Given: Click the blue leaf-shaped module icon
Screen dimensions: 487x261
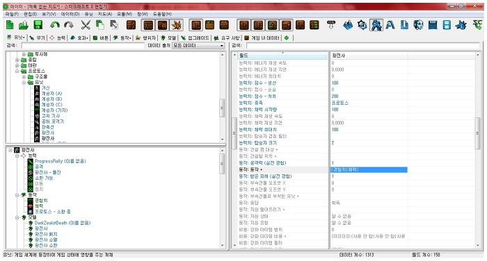Looking at the screenshot, I should (x=461, y=25).
